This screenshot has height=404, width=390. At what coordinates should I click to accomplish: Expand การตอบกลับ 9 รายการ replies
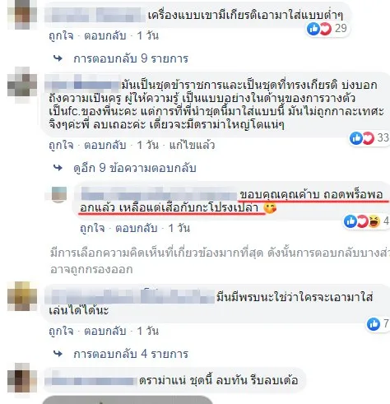click(x=131, y=58)
